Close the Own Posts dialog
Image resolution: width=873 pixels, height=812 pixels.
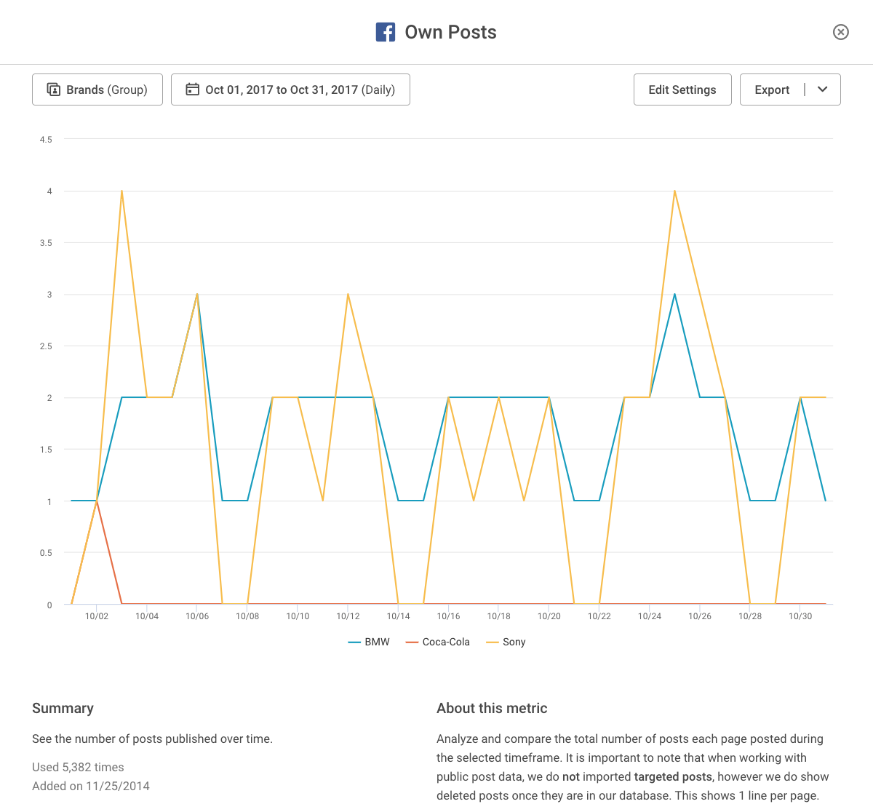(x=841, y=32)
